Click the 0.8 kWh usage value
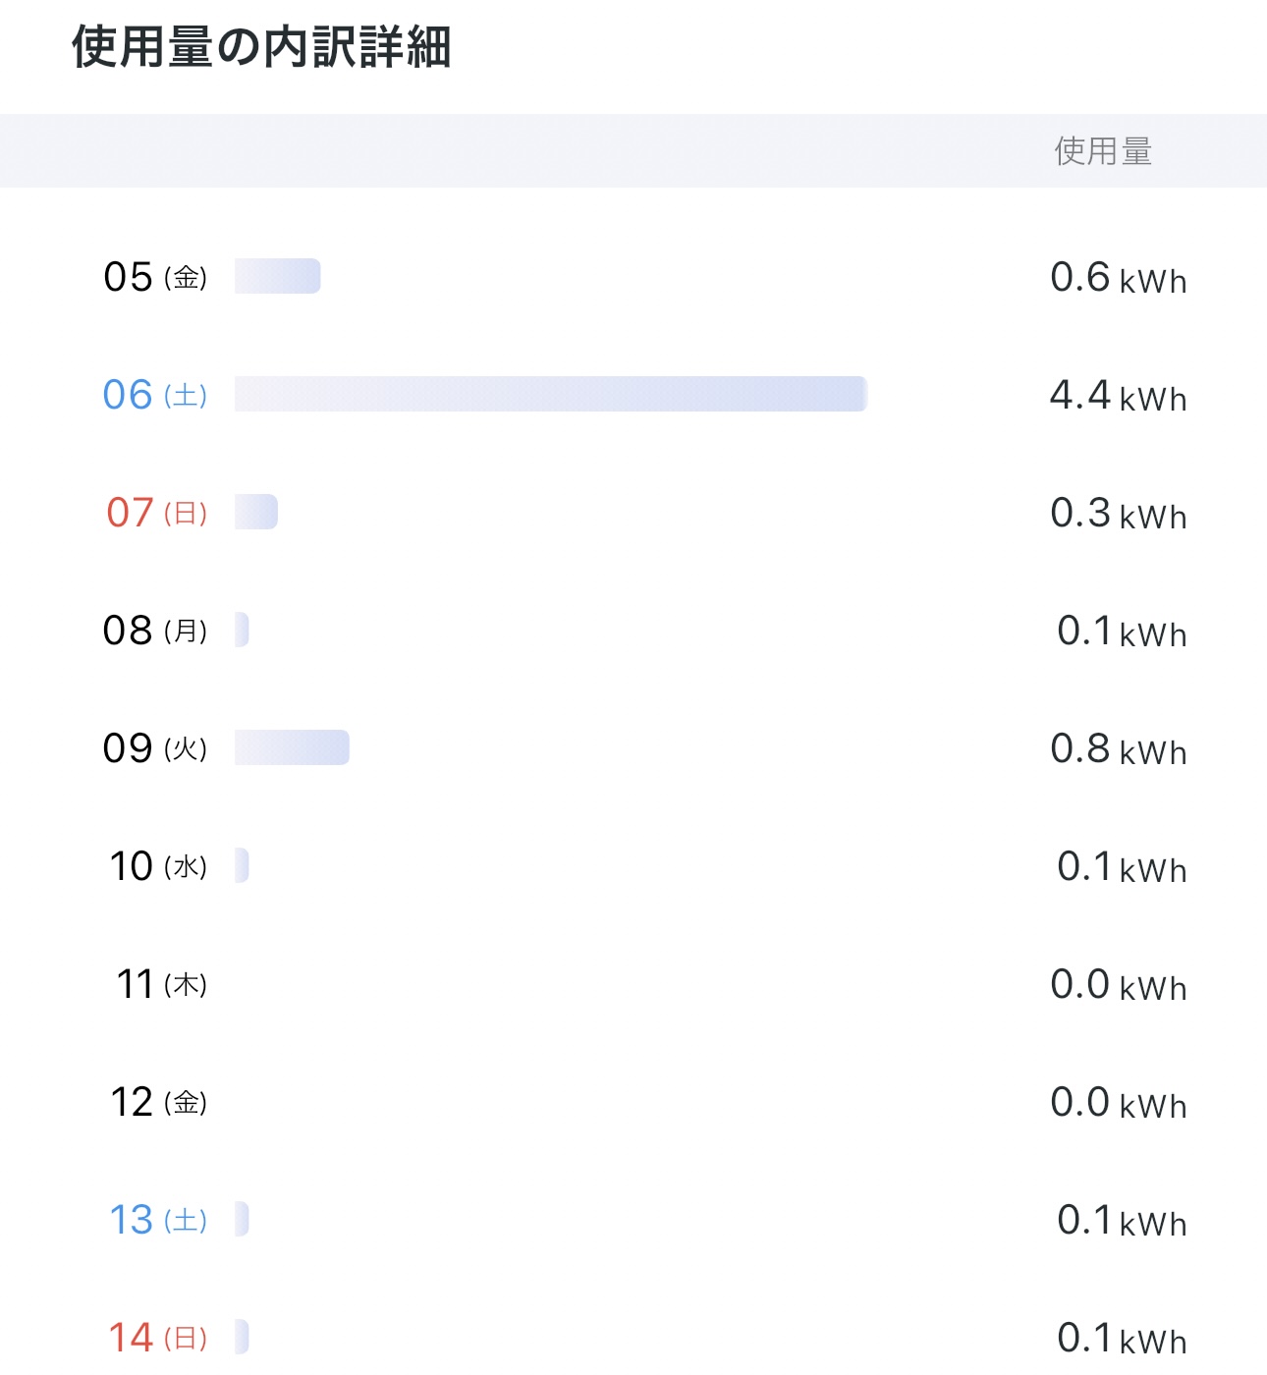1267x1375 pixels. [1118, 749]
